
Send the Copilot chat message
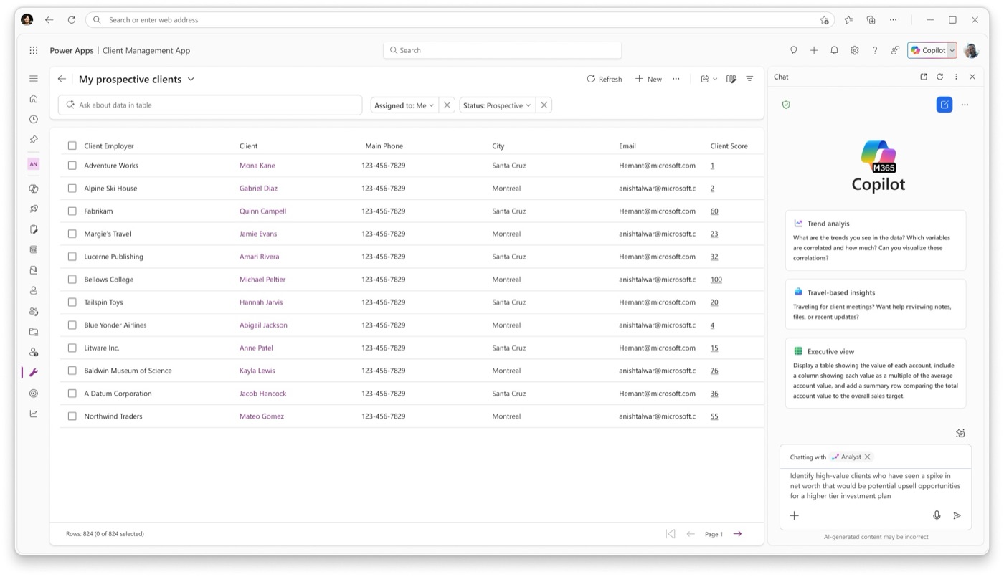pyautogui.click(x=957, y=515)
